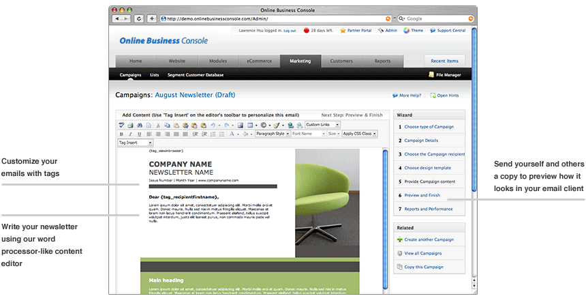Open the eCommerce tab
Image resolution: width=586 pixels, height=307 pixels.
pyautogui.click(x=259, y=61)
